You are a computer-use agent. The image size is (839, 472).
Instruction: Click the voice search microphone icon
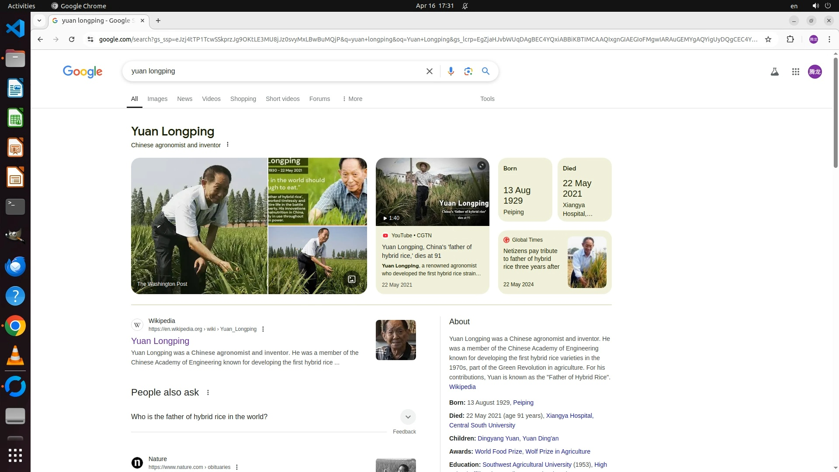(x=451, y=71)
